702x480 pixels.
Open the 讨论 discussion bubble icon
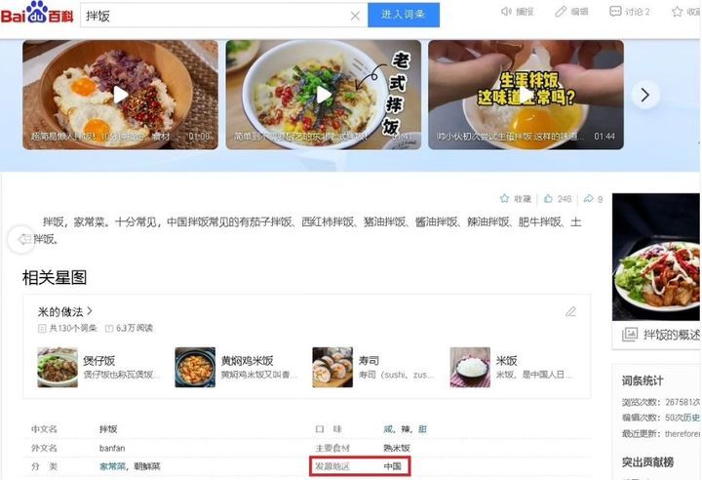click(x=615, y=11)
